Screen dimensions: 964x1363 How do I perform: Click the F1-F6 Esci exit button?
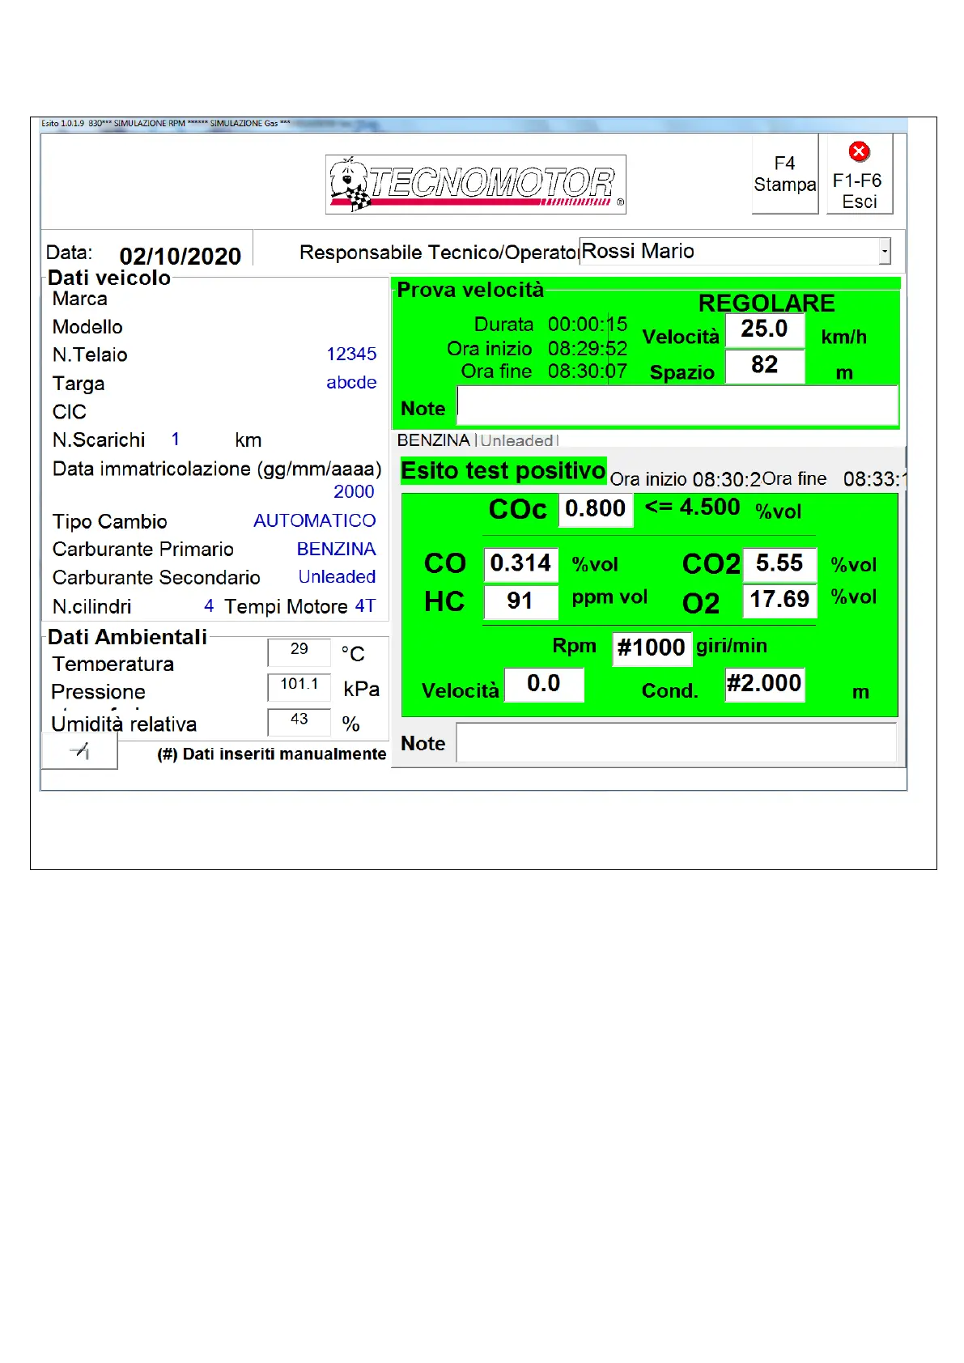tap(859, 174)
